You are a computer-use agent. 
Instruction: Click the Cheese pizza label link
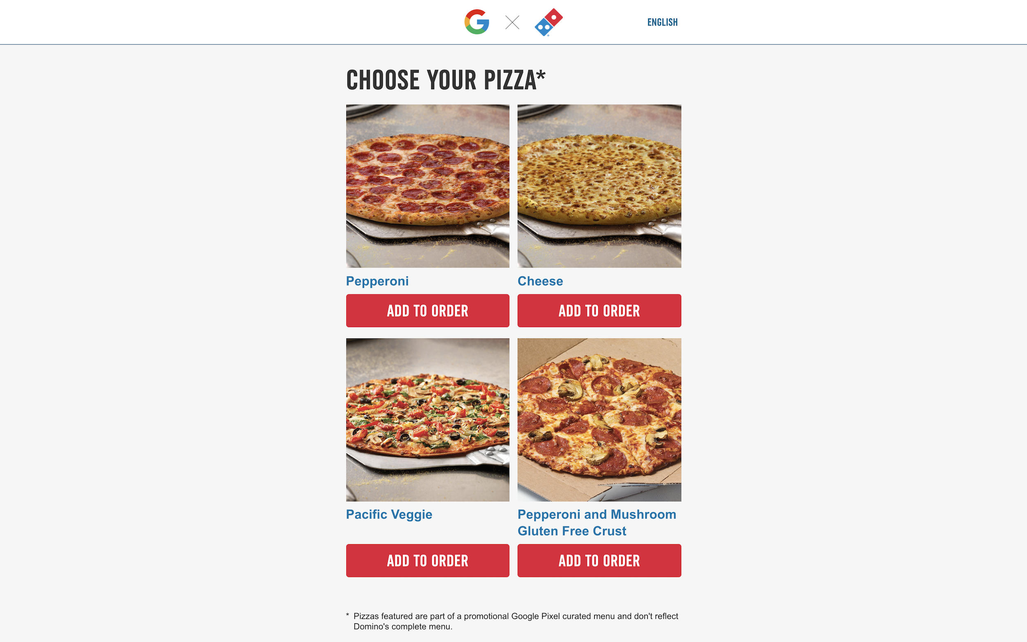(x=541, y=281)
